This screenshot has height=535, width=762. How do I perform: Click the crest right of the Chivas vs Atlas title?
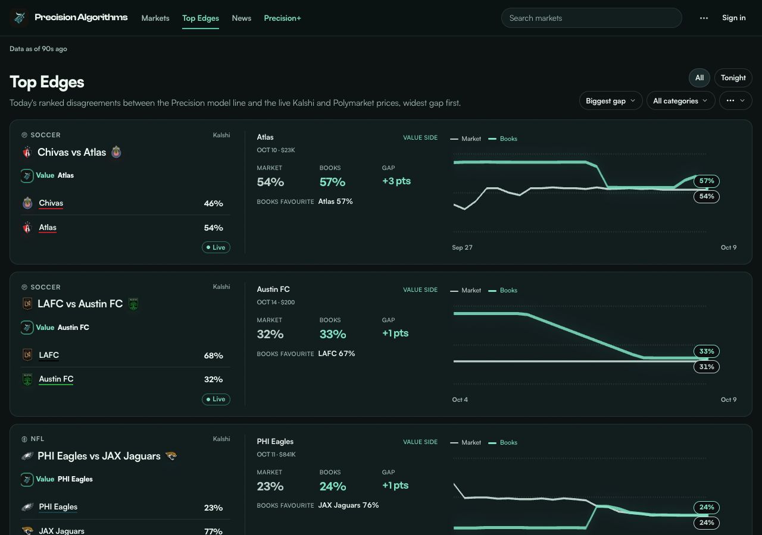(116, 152)
